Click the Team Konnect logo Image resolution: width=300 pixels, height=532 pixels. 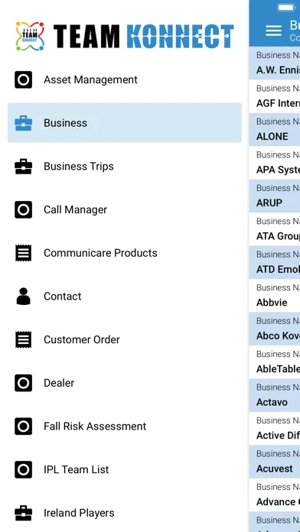125,36
